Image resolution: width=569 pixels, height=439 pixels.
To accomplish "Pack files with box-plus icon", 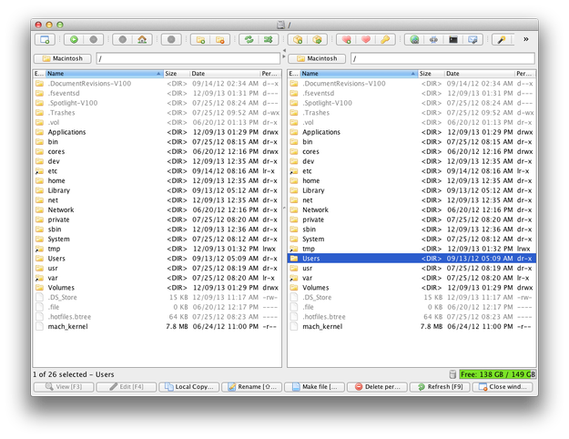I will point(298,39).
